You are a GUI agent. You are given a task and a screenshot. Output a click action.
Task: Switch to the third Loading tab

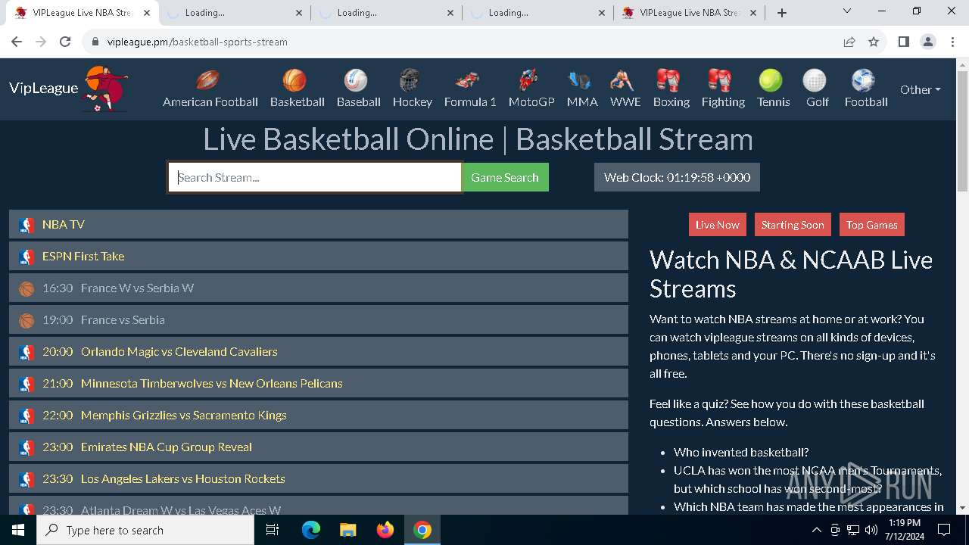coord(386,13)
